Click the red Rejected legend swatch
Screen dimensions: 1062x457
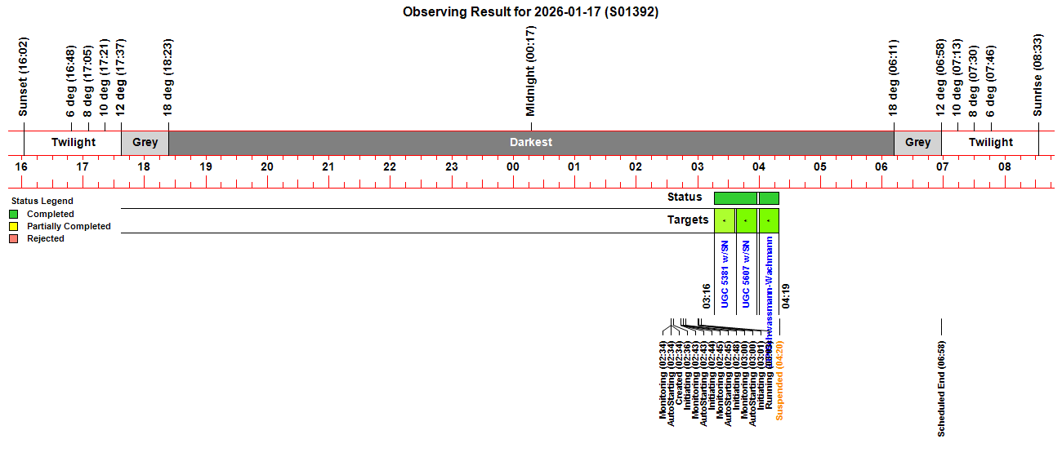tap(13, 238)
